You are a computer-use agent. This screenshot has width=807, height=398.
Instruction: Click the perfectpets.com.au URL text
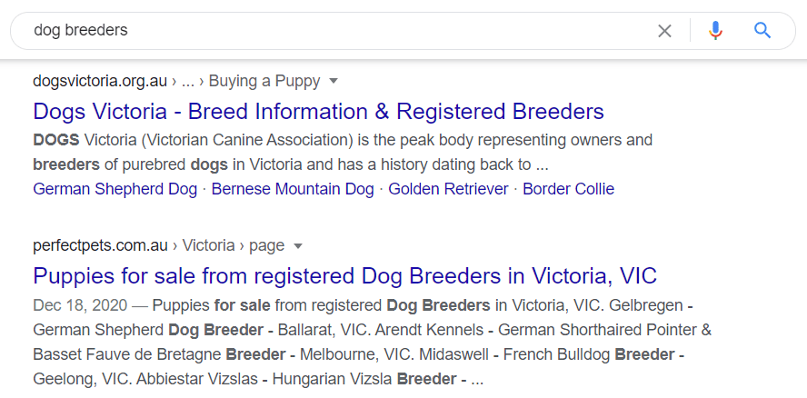100,245
